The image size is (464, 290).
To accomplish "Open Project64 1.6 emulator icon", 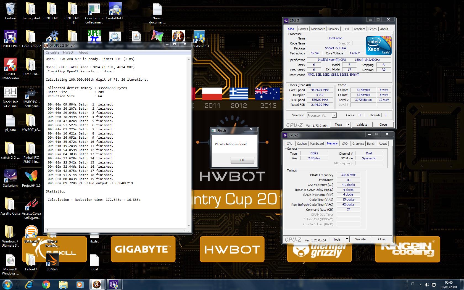I will click(x=31, y=178).
